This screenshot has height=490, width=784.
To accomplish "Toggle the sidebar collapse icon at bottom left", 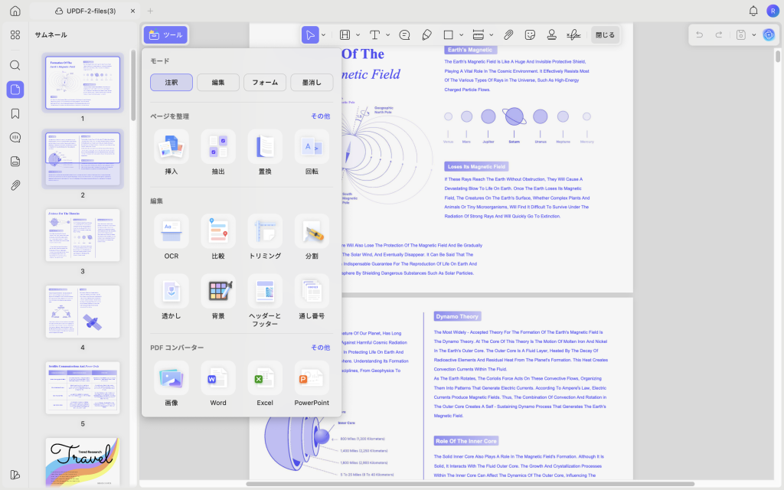I will click(x=15, y=475).
